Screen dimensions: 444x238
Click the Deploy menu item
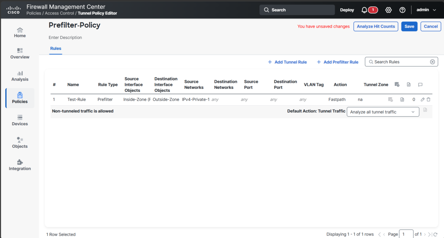tap(347, 10)
